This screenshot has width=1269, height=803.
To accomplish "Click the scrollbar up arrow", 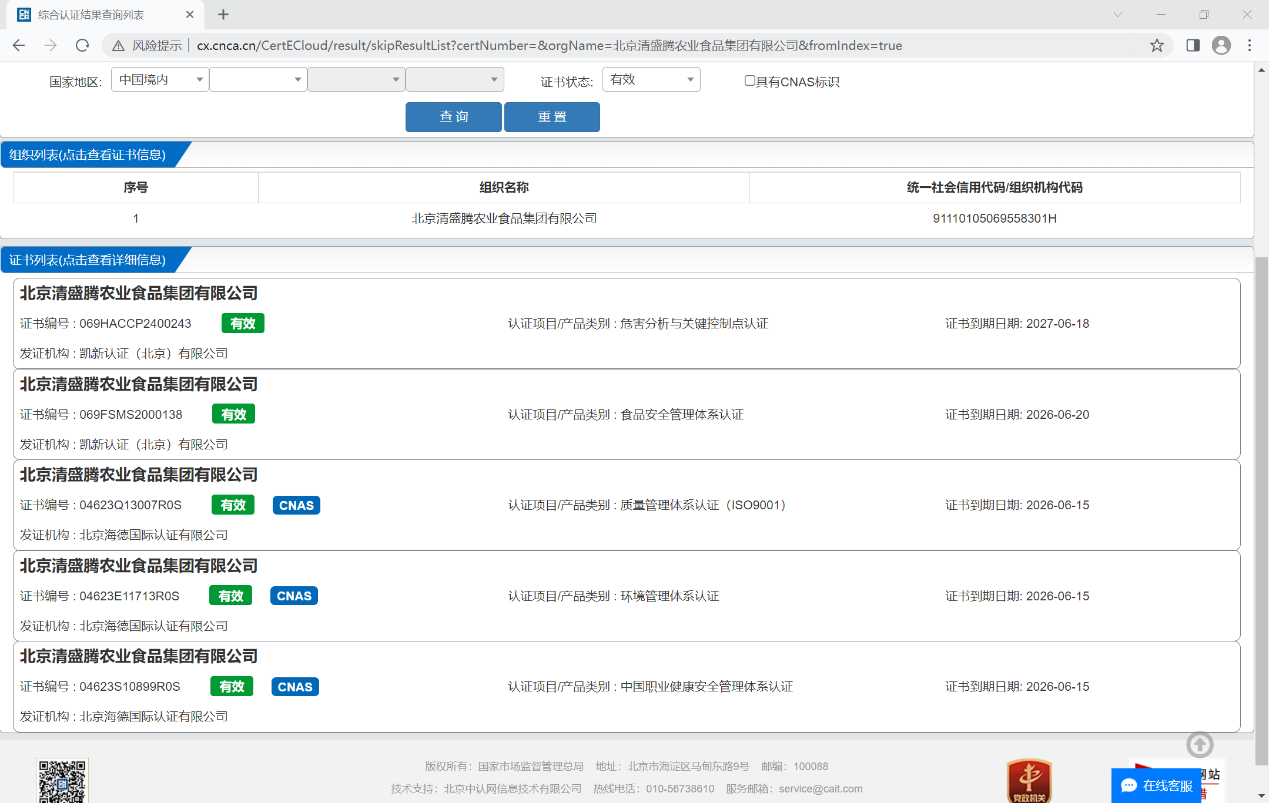I will [x=1261, y=70].
